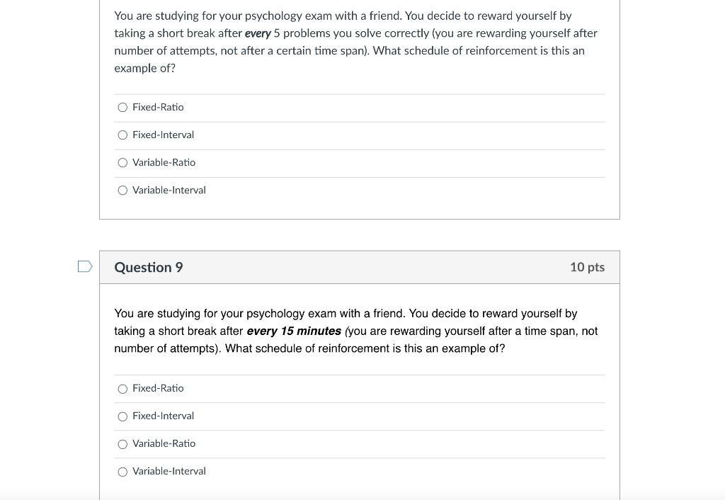Click the Variable-Ratio label text in Question 9
725x500 pixels.
coord(164,443)
